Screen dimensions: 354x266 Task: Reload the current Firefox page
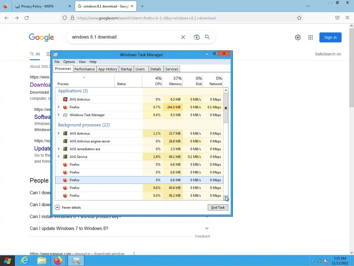tap(27, 18)
